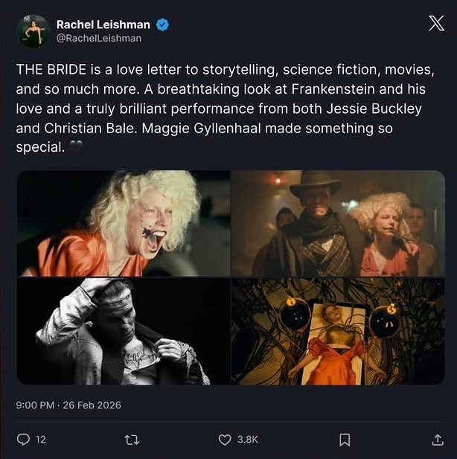The width and height of the screenshot is (457, 459).
Task: Bookmark this post
Action: 345,439
